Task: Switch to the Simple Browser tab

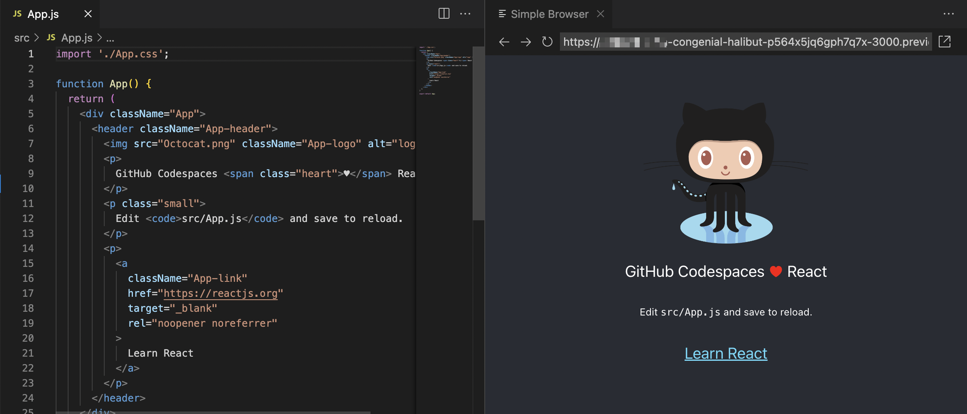Action: (549, 14)
